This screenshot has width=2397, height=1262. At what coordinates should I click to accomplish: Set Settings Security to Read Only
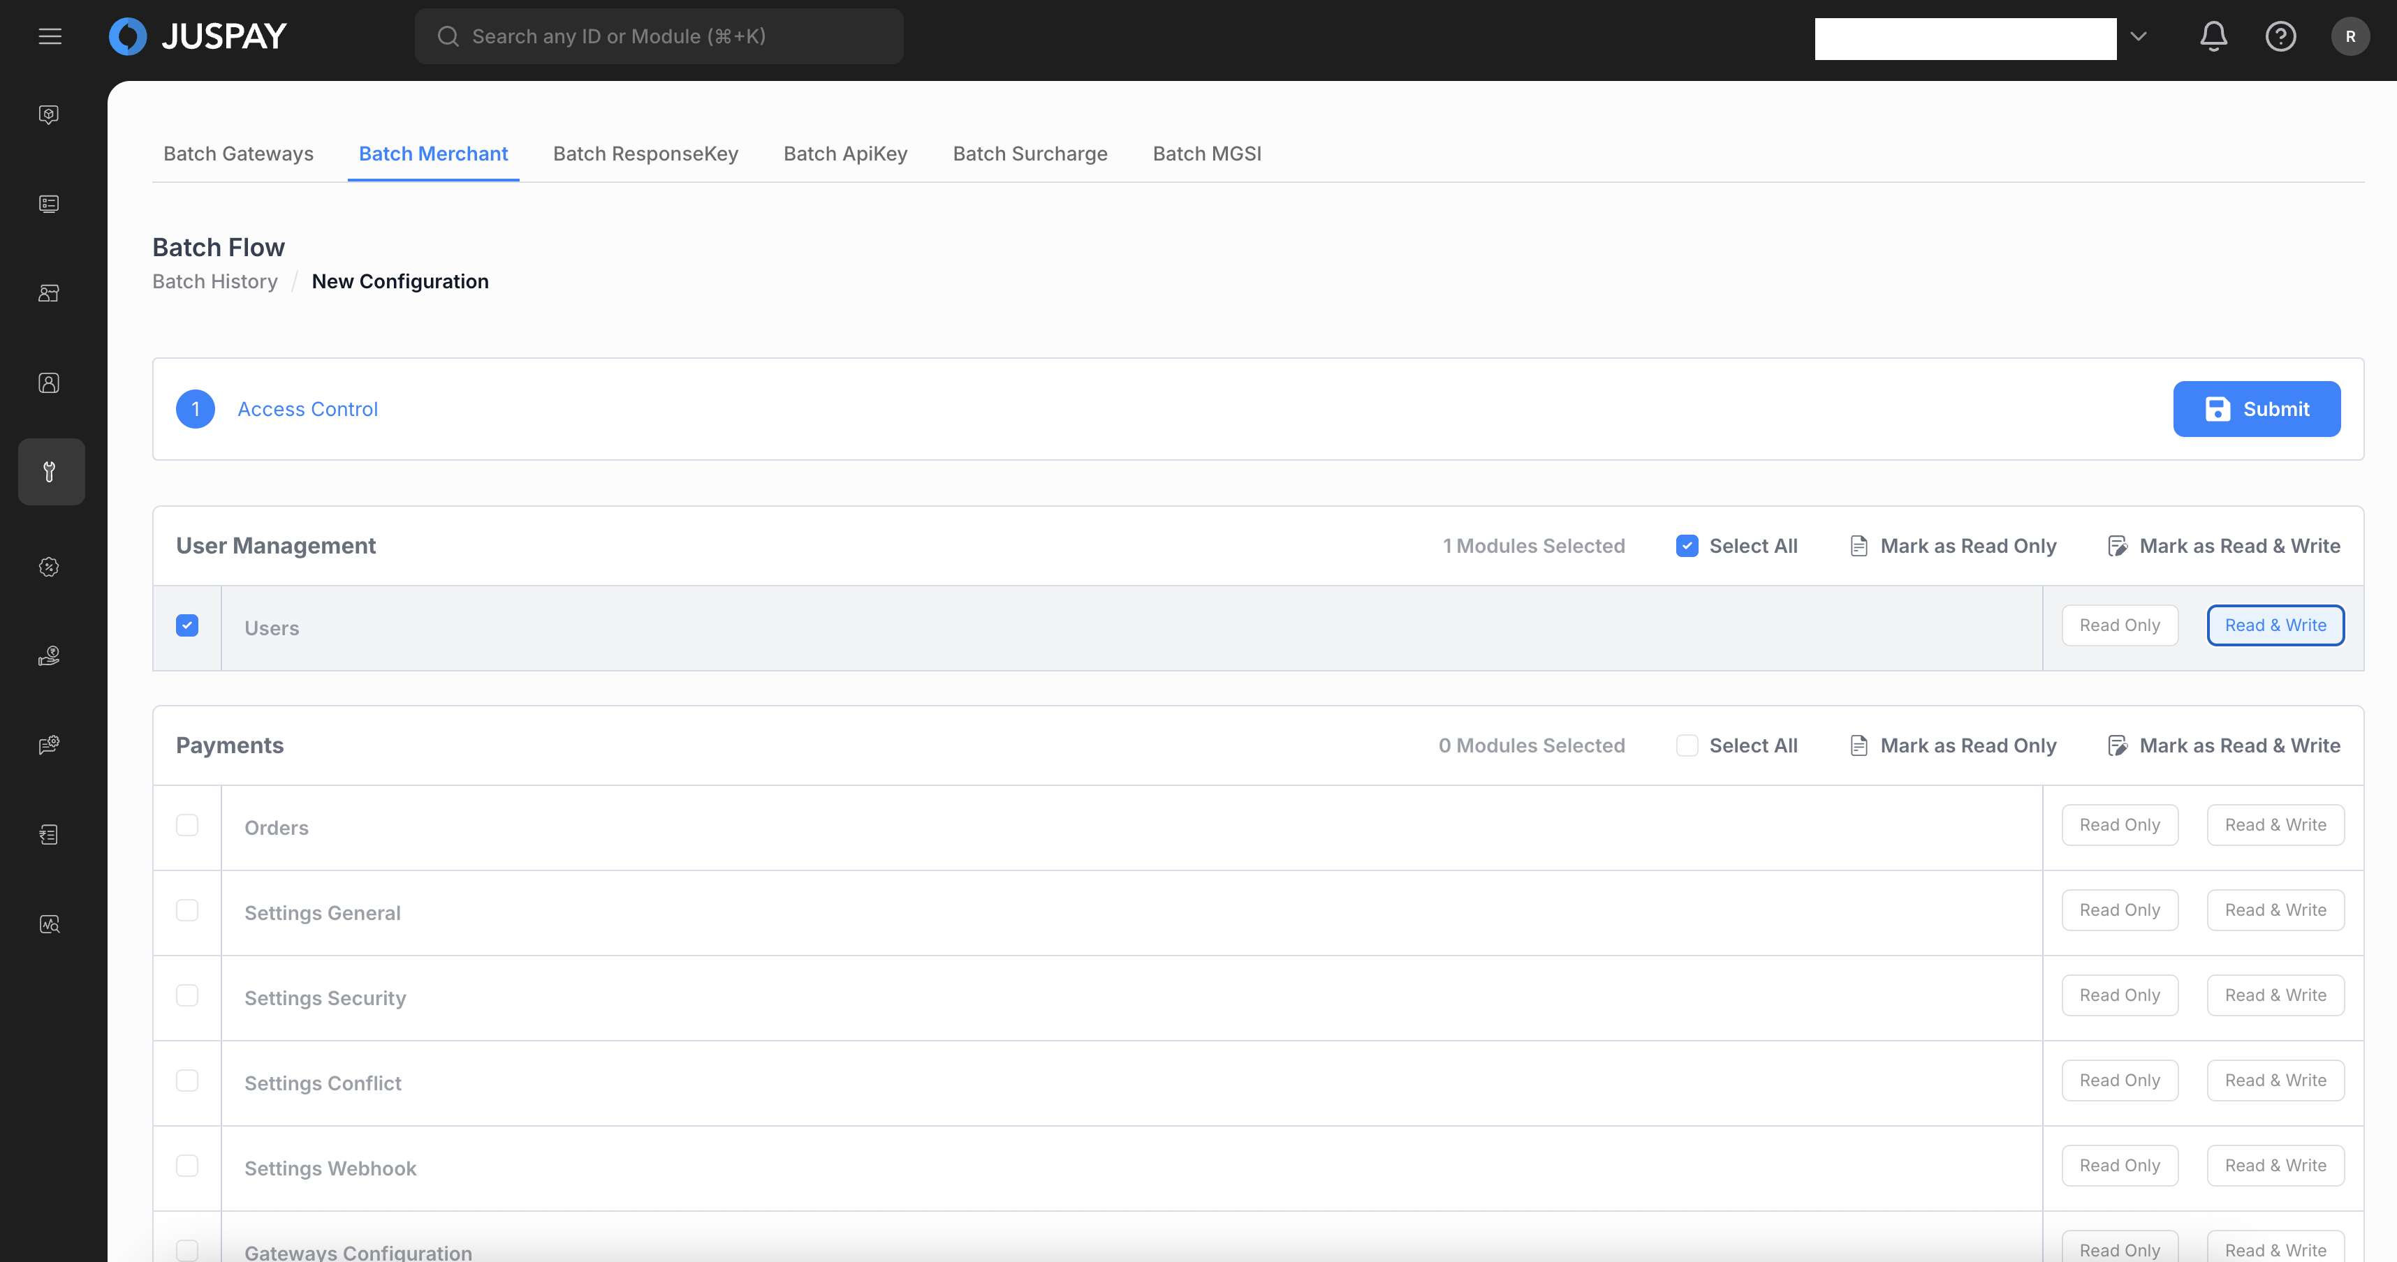[2119, 995]
